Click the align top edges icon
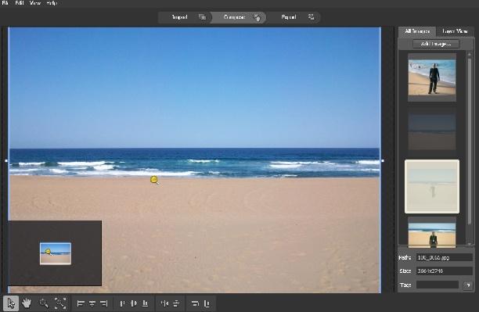Image resolution: width=479 pixels, height=312 pixels. (122, 303)
